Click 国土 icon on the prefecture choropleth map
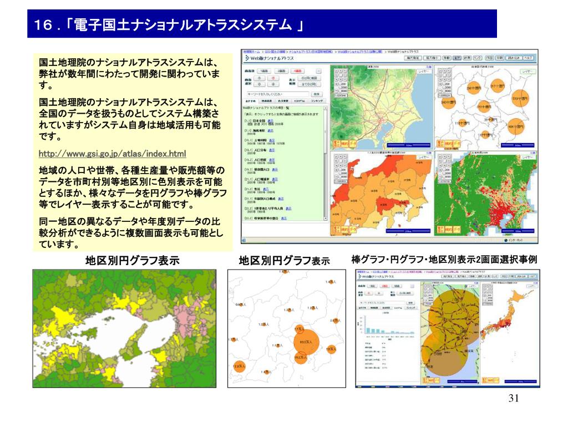This screenshot has width=568, height=426. click(x=337, y=229)
